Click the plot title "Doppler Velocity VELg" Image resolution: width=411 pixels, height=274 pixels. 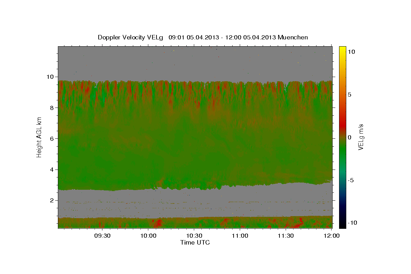pyautogui.click(x=131, y=37)
